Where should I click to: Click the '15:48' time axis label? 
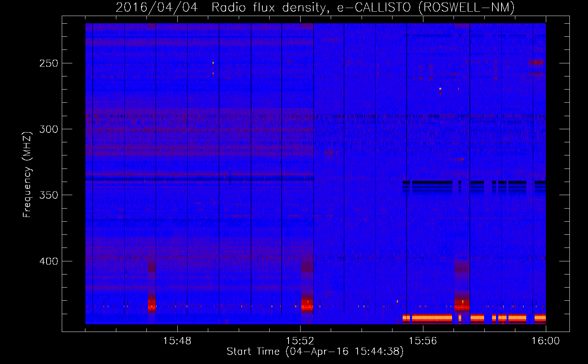pyautogui.click(x=177, y=341)
